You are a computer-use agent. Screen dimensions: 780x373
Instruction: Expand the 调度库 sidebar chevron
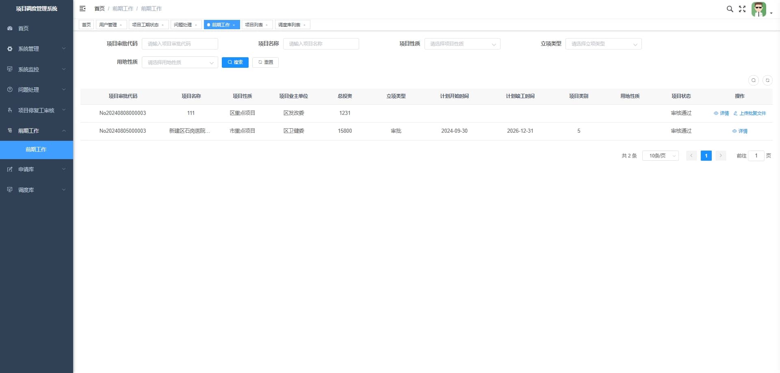64,190
